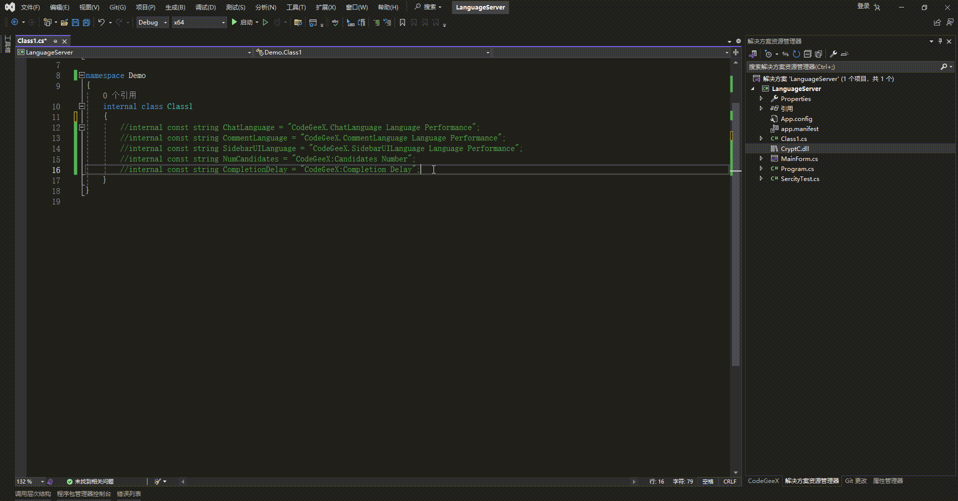Open the Debug configuration dropdown

(152, 22)
